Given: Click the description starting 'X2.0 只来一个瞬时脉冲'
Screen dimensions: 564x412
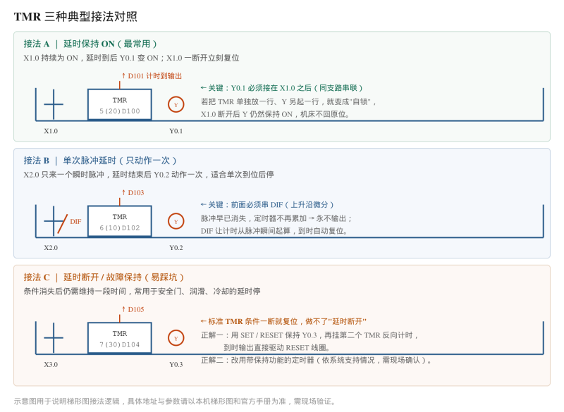Looking at the screenshot, I should pos(149,175).
